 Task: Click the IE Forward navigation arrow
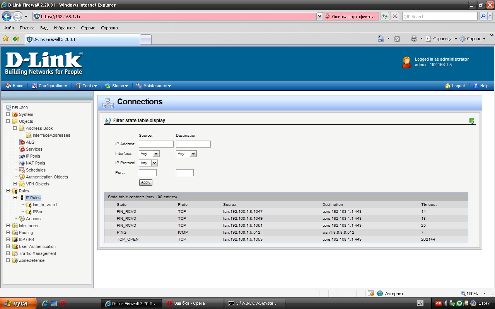pyautogui.click(x=17, y=16)
